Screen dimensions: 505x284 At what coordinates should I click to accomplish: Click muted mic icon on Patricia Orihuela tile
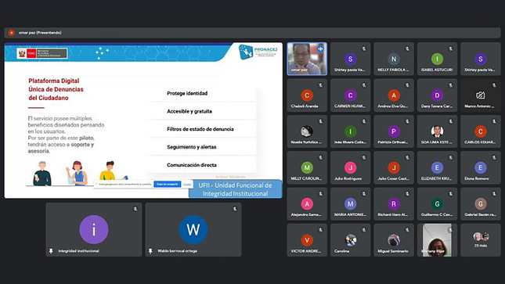[x=407, y=121]
